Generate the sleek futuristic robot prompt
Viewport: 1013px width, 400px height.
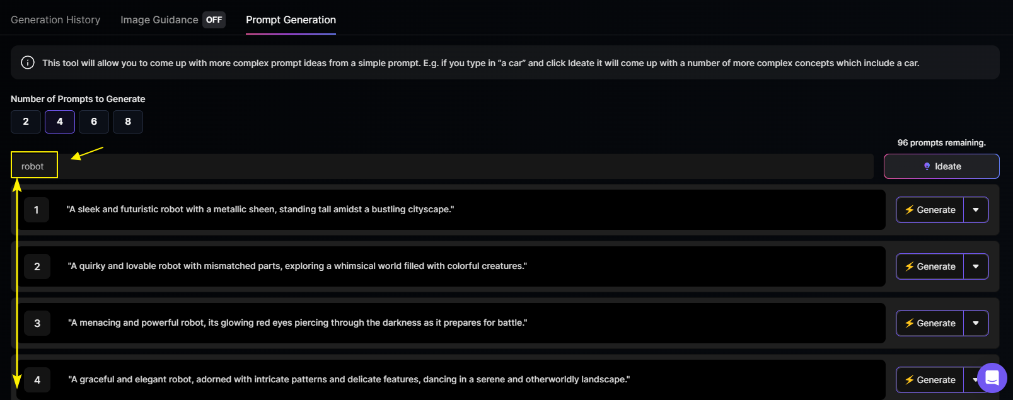point(930,210)
